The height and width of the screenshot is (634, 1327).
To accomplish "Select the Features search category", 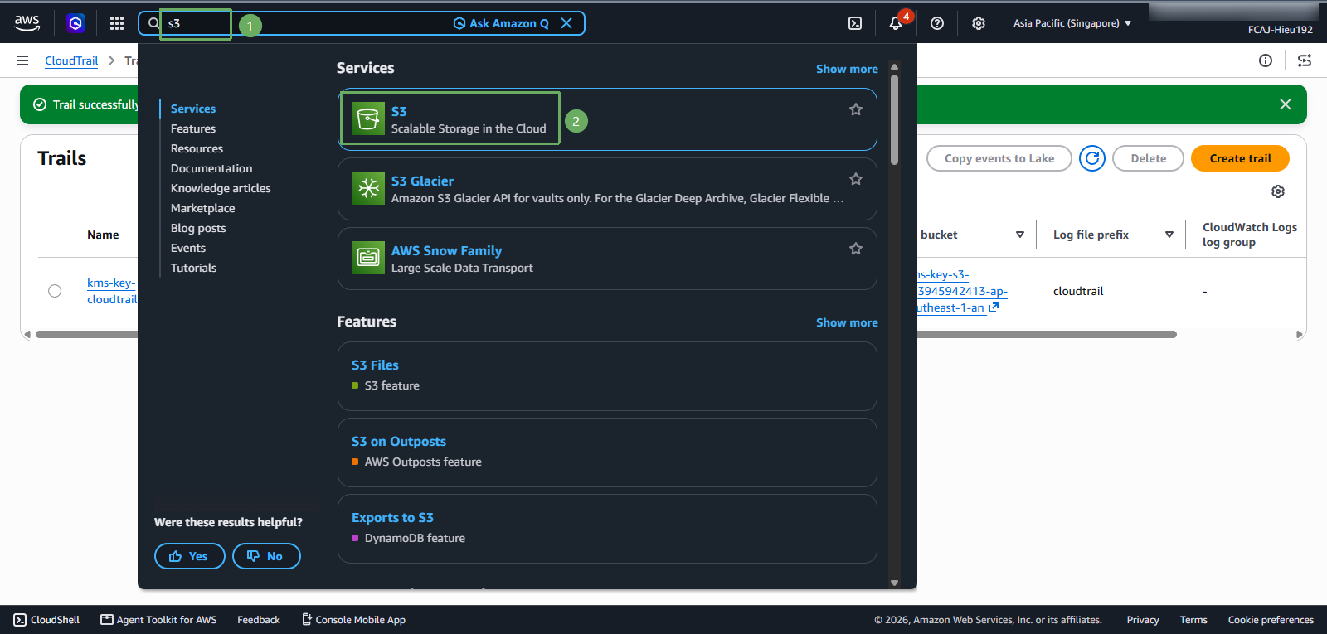I will click(193, 128).
